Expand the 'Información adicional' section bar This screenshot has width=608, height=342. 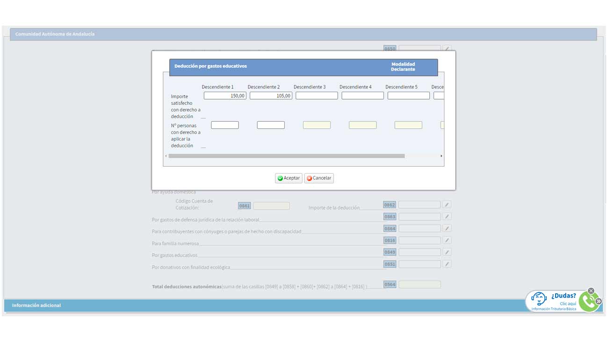click(303, 305)
